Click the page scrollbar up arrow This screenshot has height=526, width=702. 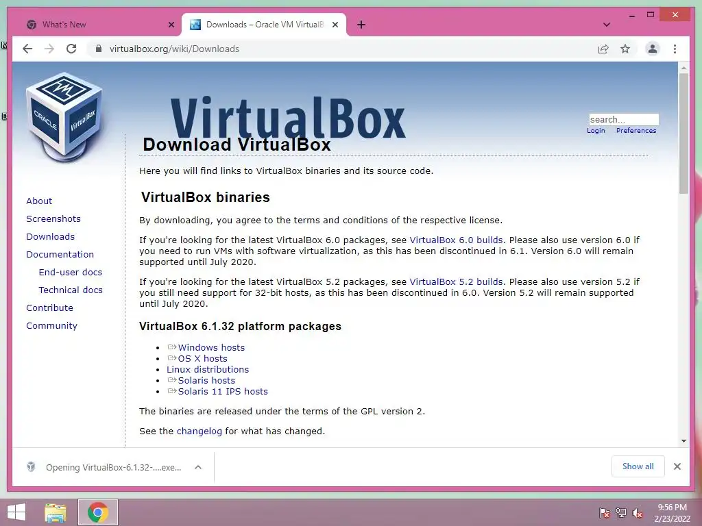683,68
